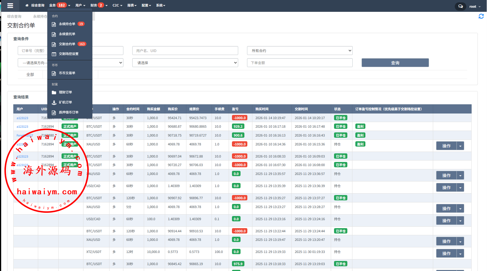
Task: Expand the 所有合约 contract dropdown
Action: [299, 51]
